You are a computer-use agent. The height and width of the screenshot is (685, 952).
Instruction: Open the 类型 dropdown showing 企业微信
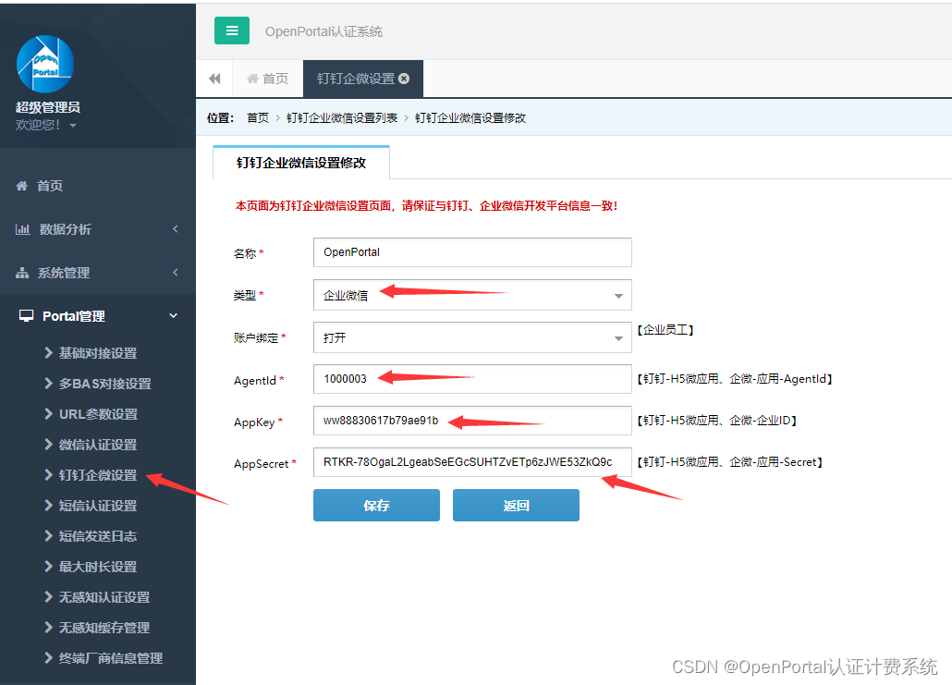pyautogui.click(x=472, y=295)
